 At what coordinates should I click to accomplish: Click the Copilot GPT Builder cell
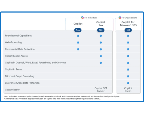(101, 90)
